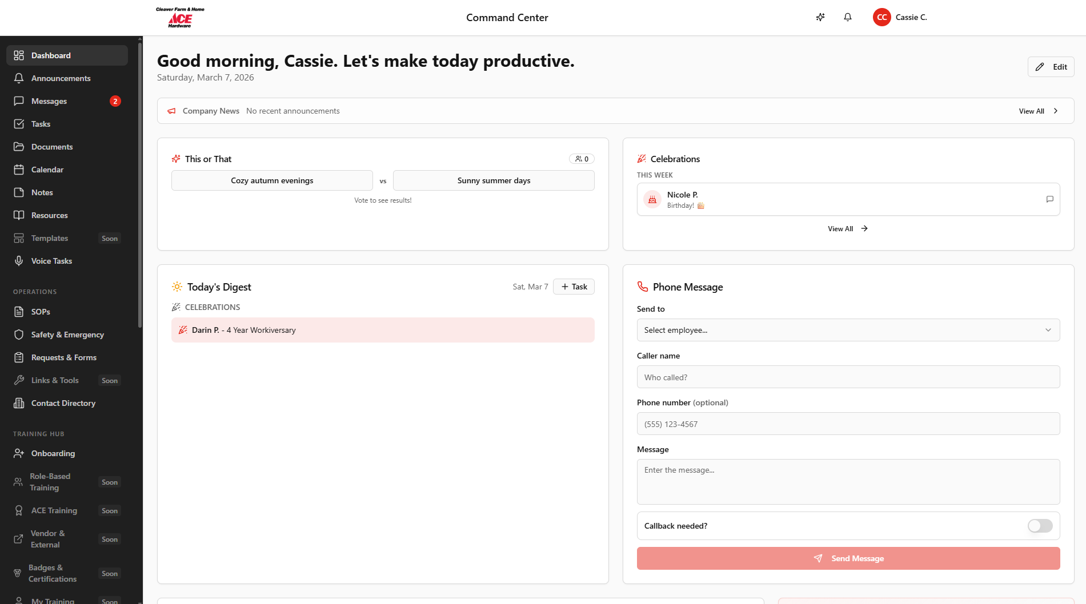Click the Today's Digest sun icon
This screenshot has width=1086, height=604.
pyautogui.click(x=177, y=287)
